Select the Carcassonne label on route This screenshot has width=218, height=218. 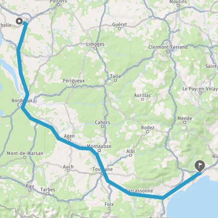(139, 191)
